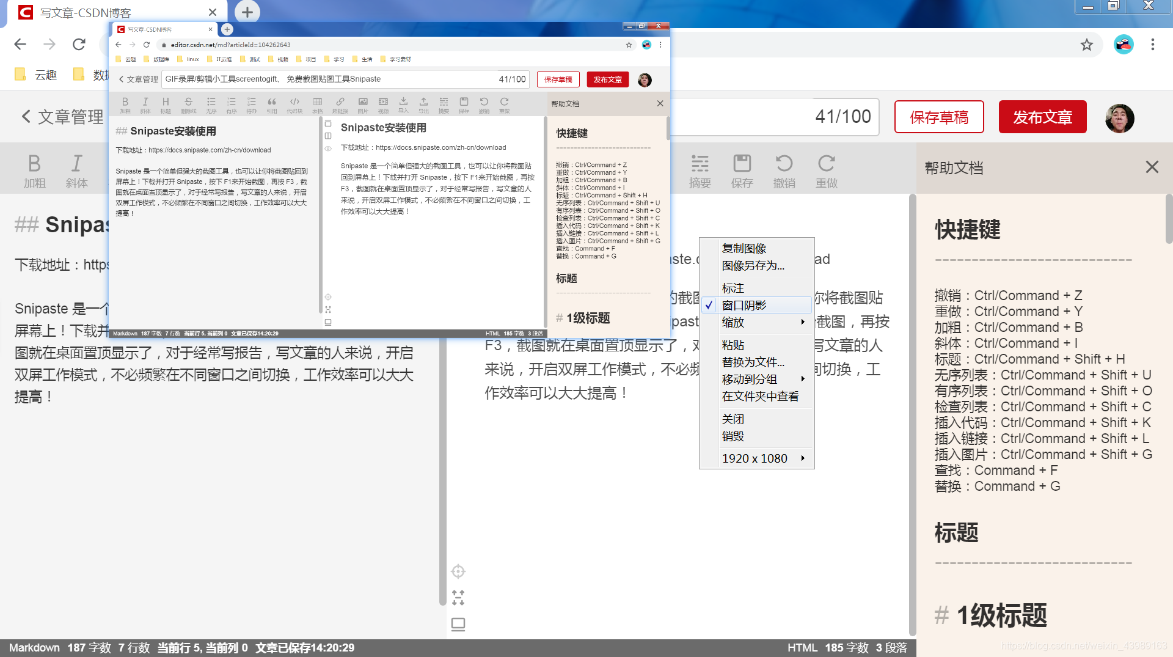
Task: Choose 复制图像 from the context menu
Action: tap(744, 248)
